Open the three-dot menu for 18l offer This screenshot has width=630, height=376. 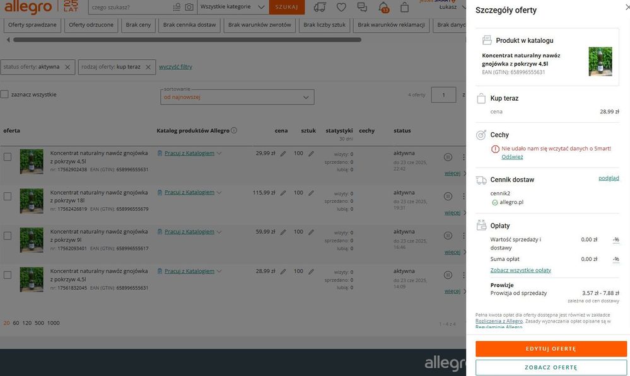pos(464,197)
